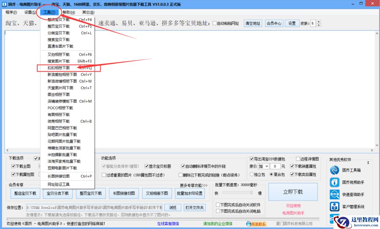Screen dimensions: 380x229
Task: Click the 保存位置 path field
Action: tap(94, 208)
